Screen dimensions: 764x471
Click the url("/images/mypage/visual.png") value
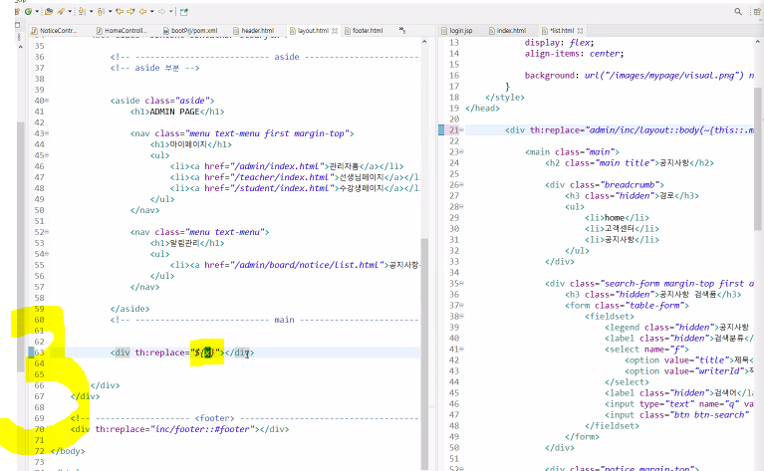tap(664, 76)
